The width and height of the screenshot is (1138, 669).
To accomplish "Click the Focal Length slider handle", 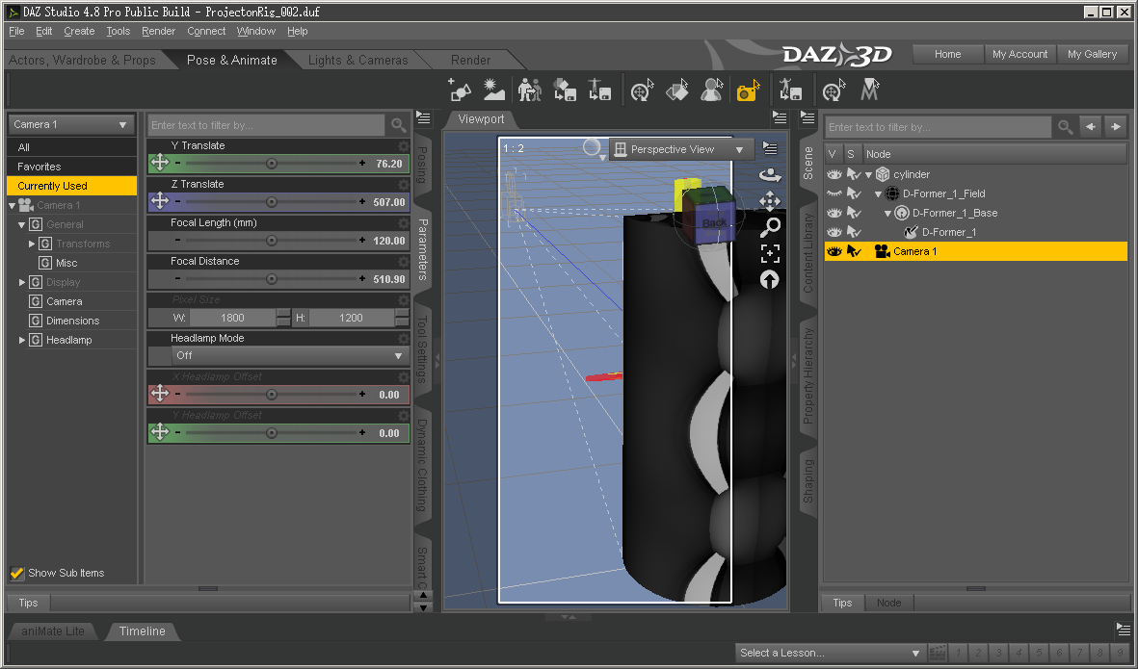I will (x=272, y=240).
